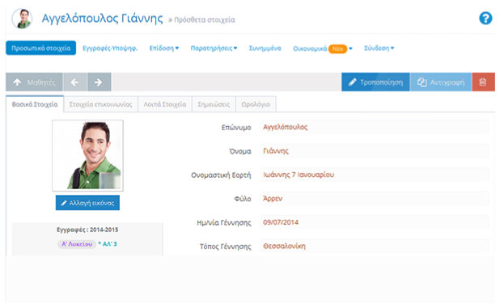Click the Αντιγραφή copy button
The image size is (500, 308).
441,82
